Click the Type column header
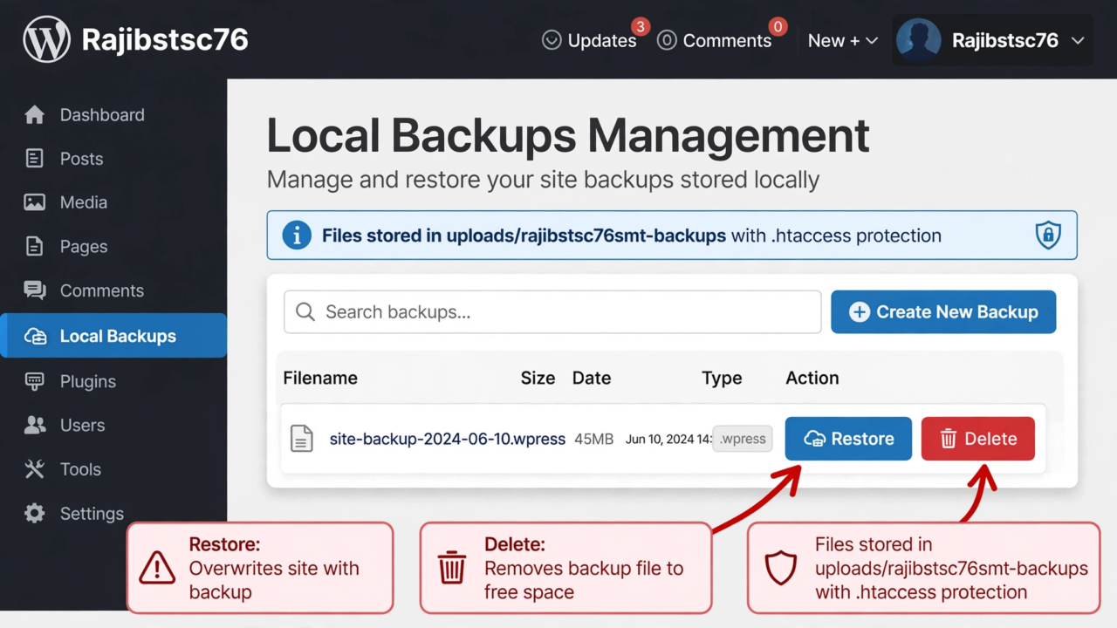 pos(722,378)
